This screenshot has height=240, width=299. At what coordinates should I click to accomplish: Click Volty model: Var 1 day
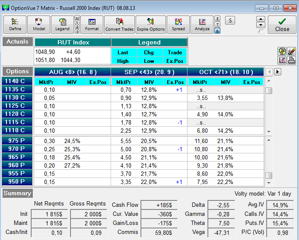(x=263, y=193)
